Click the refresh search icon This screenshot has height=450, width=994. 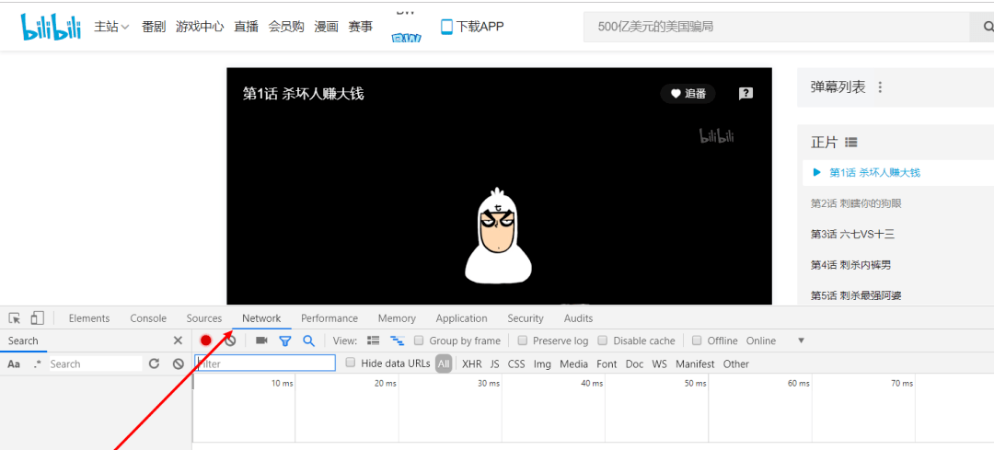[x=154, y=363]
